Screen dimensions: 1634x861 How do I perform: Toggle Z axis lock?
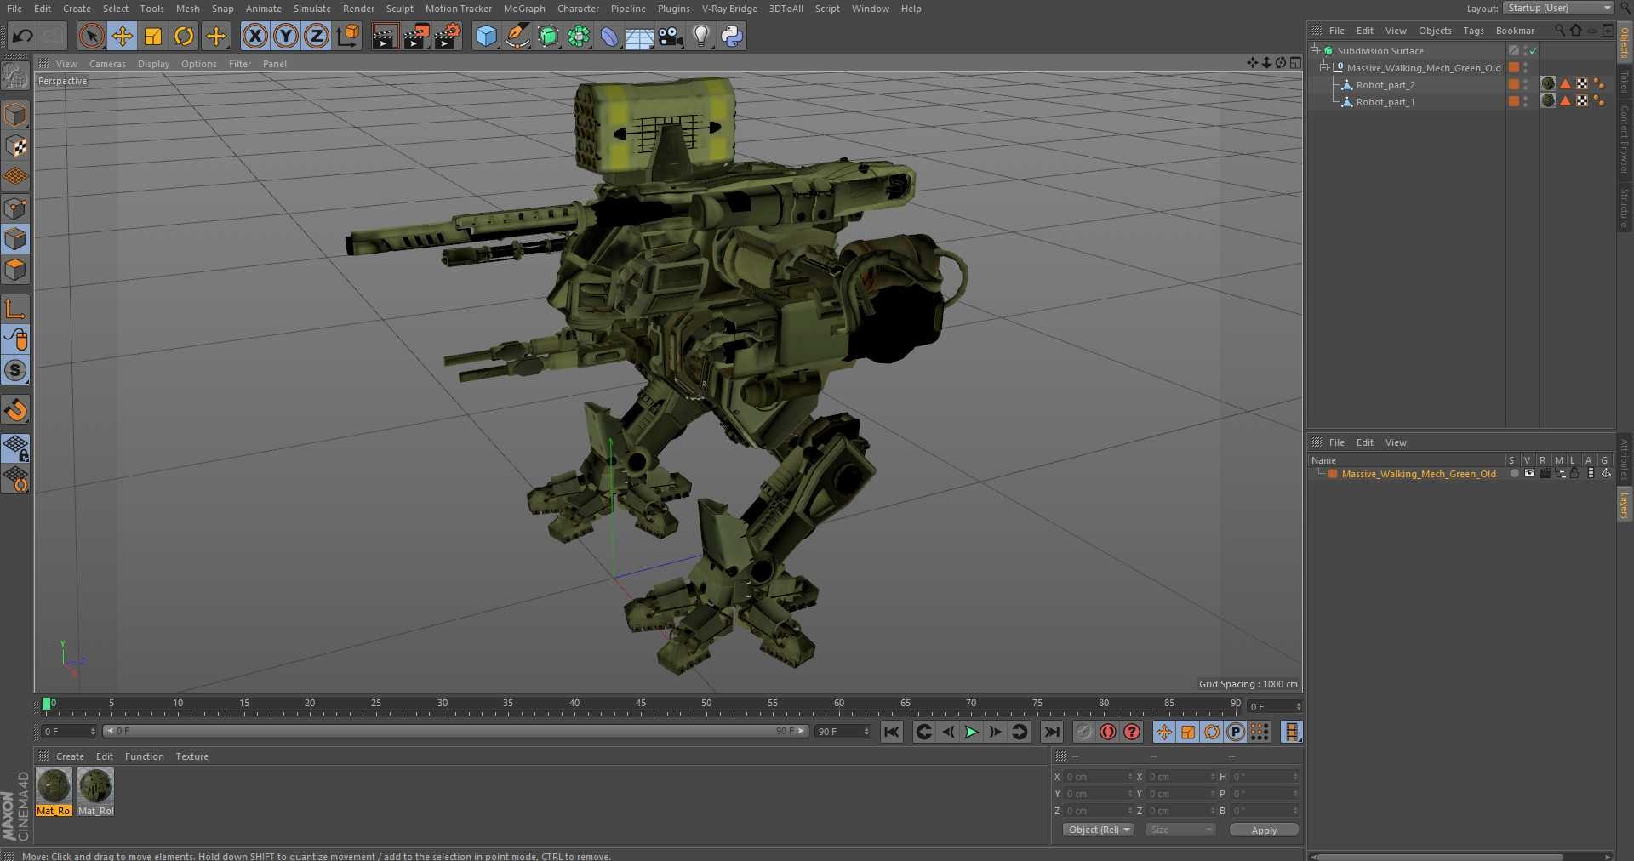click(317, 36)
